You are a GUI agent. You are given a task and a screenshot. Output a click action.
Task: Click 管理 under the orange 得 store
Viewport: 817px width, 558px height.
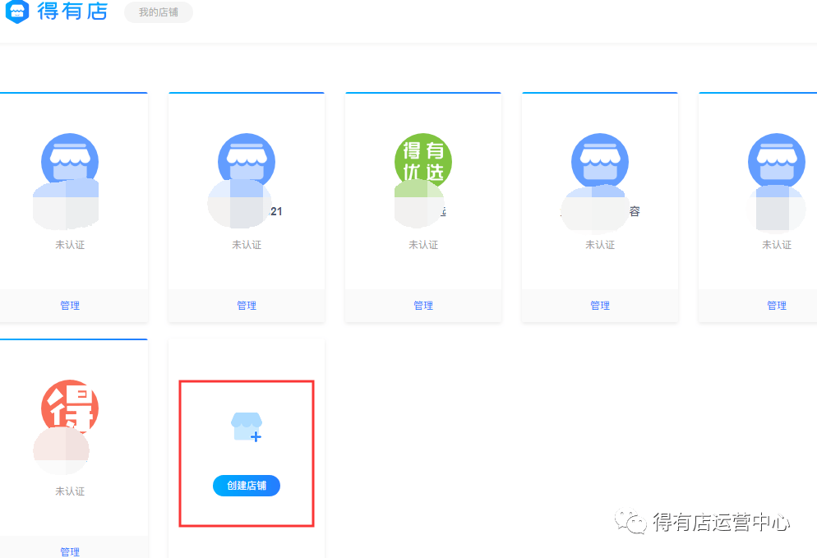70,551
